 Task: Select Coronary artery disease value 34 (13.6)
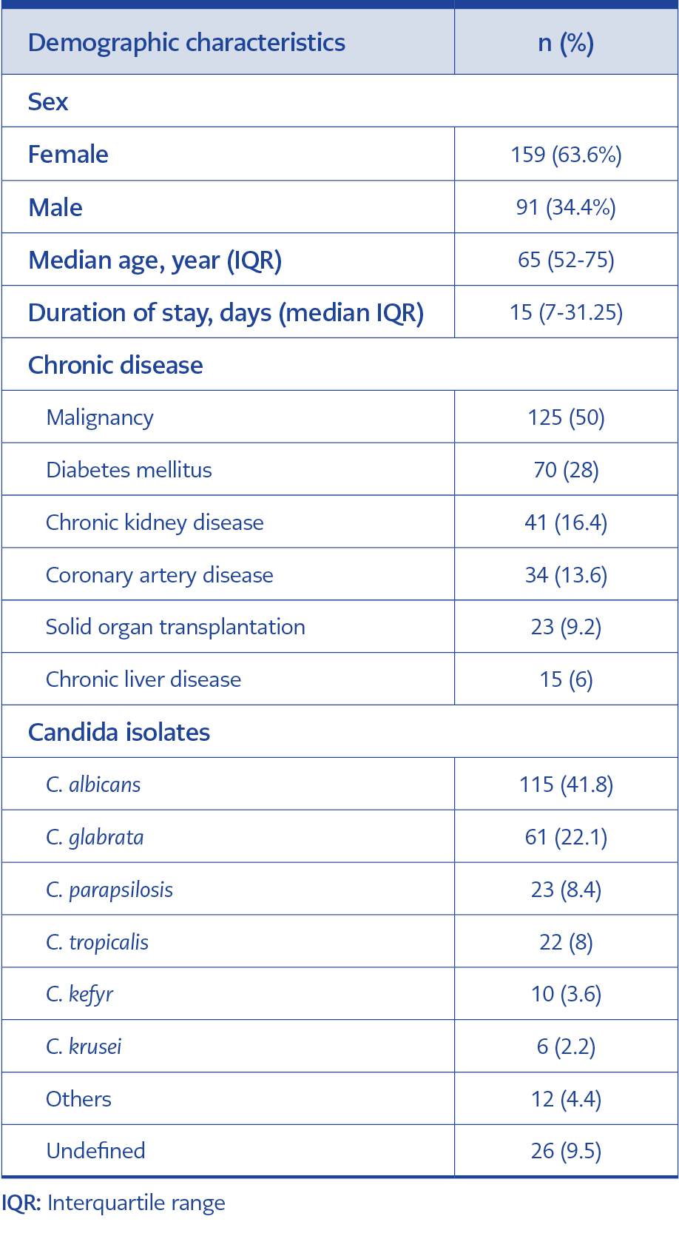click(566, 575)
